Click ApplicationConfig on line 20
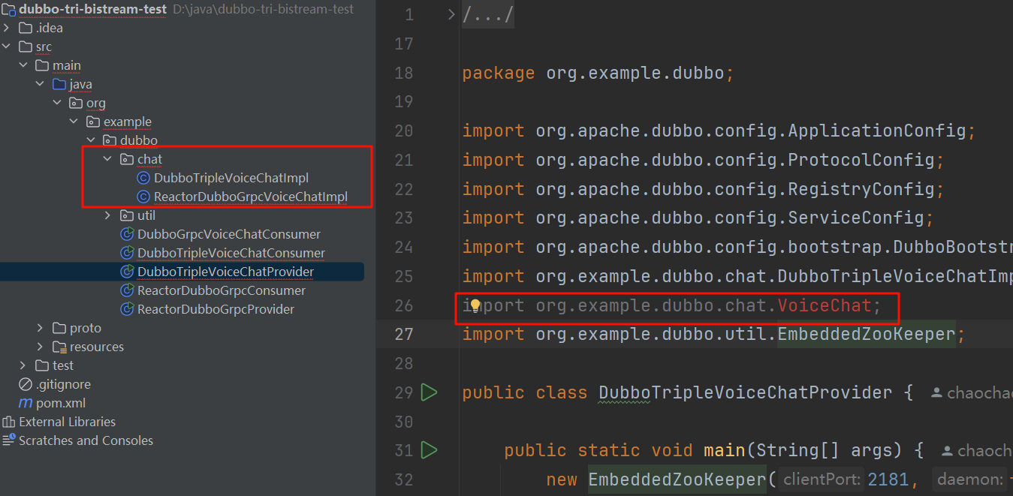The width and height of the screenshot is (1013, 496). [x=876, y=131]
